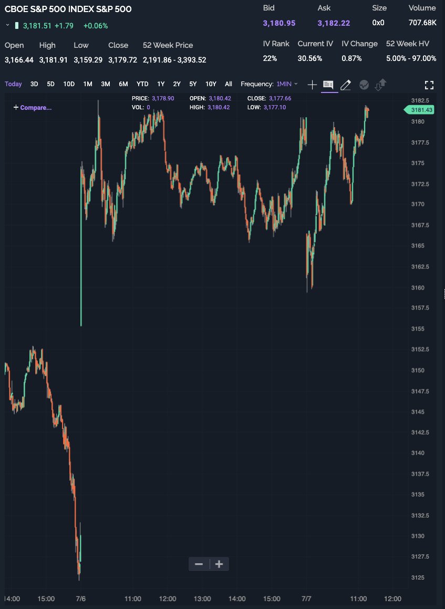Click the Size value 0x0
445x609 pixels.
point(378,23)
